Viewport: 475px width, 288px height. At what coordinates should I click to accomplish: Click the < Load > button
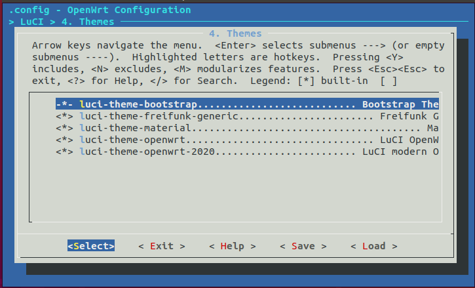point(374,246)
